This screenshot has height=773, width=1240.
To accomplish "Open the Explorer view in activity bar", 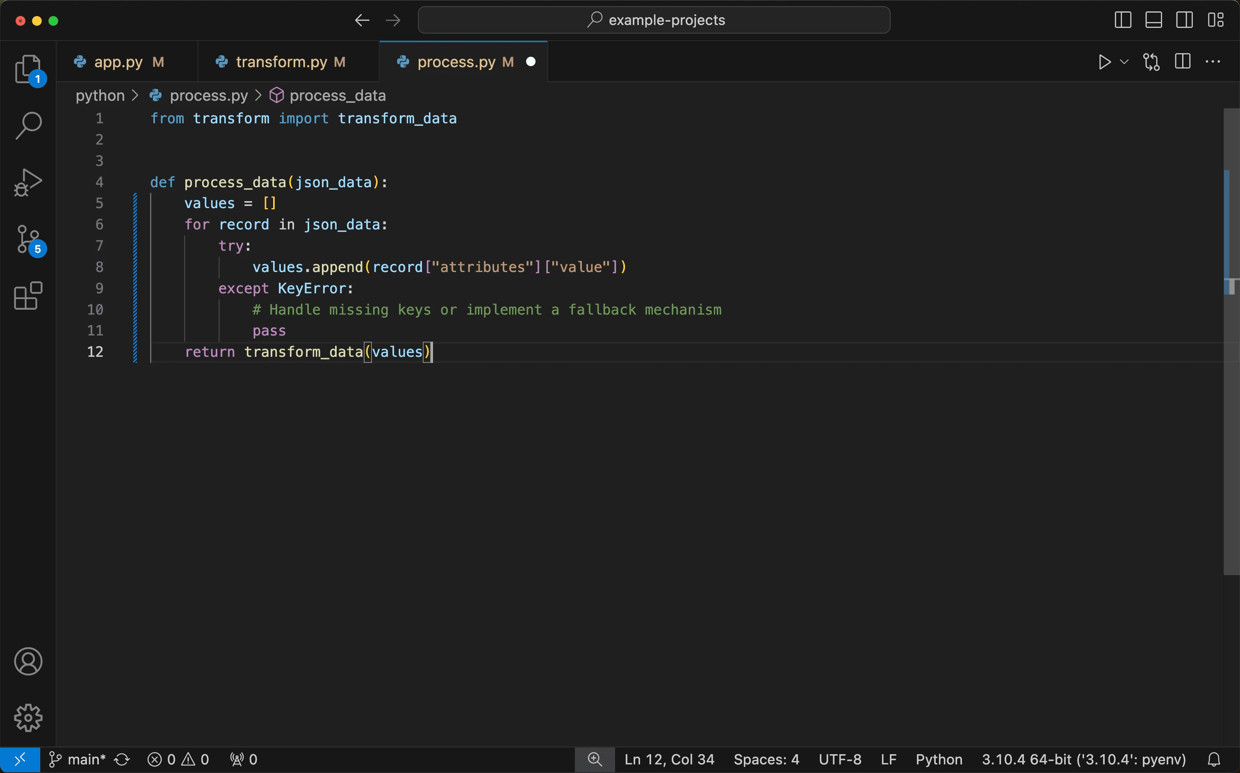I will tap(27, 69).
